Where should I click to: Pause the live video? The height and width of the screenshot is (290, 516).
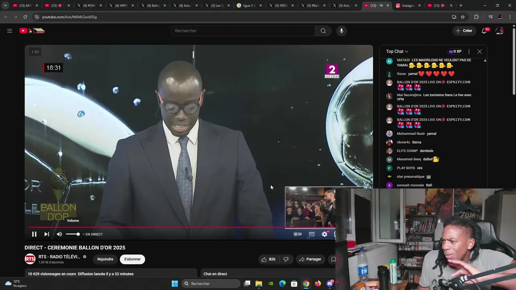tap(34, 234)
